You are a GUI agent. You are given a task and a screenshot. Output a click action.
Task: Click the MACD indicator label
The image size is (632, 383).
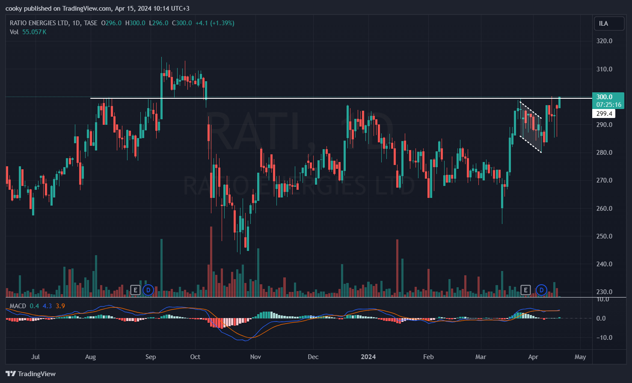18,306
